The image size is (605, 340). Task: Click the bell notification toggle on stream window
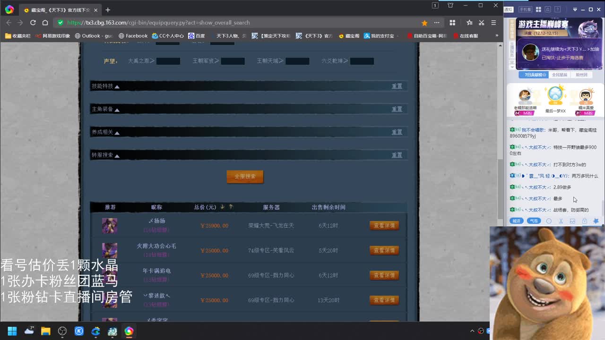tap(548, 9)
